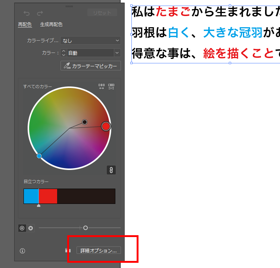The height and width of the screenshot is (268, 280).
Task: Click the bottom-center text frame handle
Action: 230,63
